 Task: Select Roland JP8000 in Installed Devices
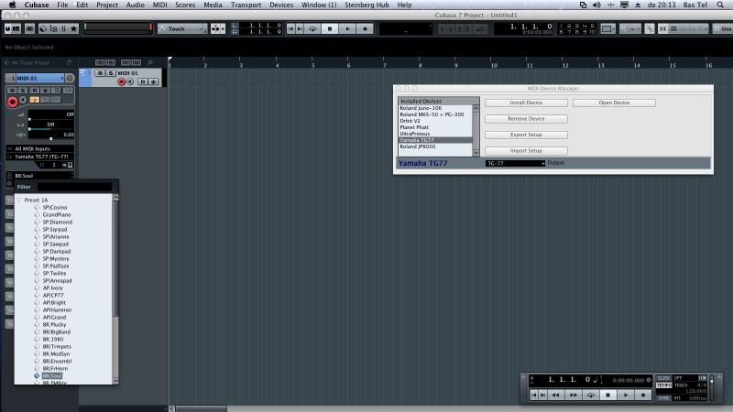click(x=418, y=146)
